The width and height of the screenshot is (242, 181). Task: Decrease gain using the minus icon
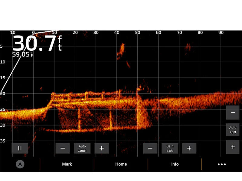click(150, 148)
